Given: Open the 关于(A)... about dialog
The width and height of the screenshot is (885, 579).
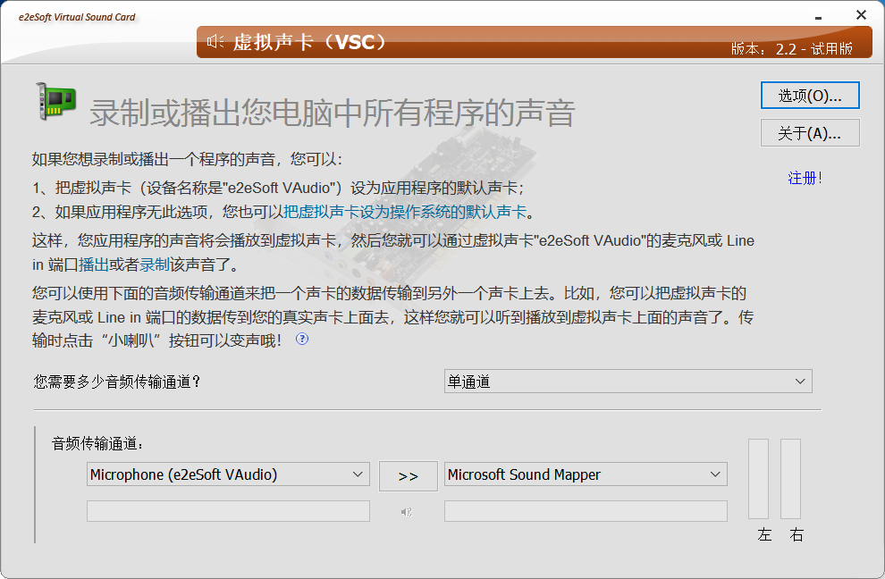Looking at the screenshot, I should (810, 132).
